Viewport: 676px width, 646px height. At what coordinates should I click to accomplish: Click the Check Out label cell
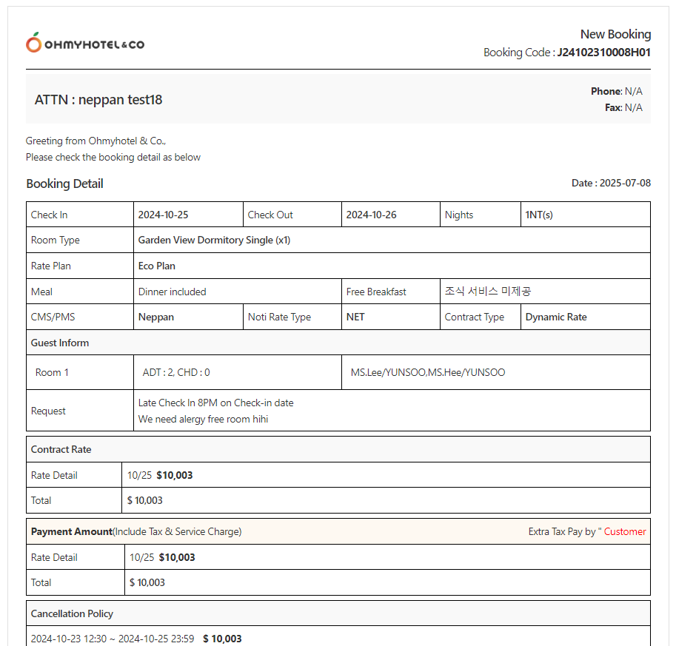coord(292,215)
